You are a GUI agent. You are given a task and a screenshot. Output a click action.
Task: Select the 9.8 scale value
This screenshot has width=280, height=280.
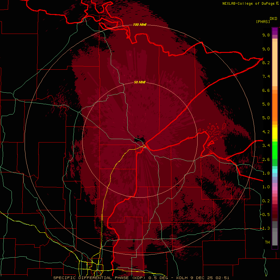[266, 35]
